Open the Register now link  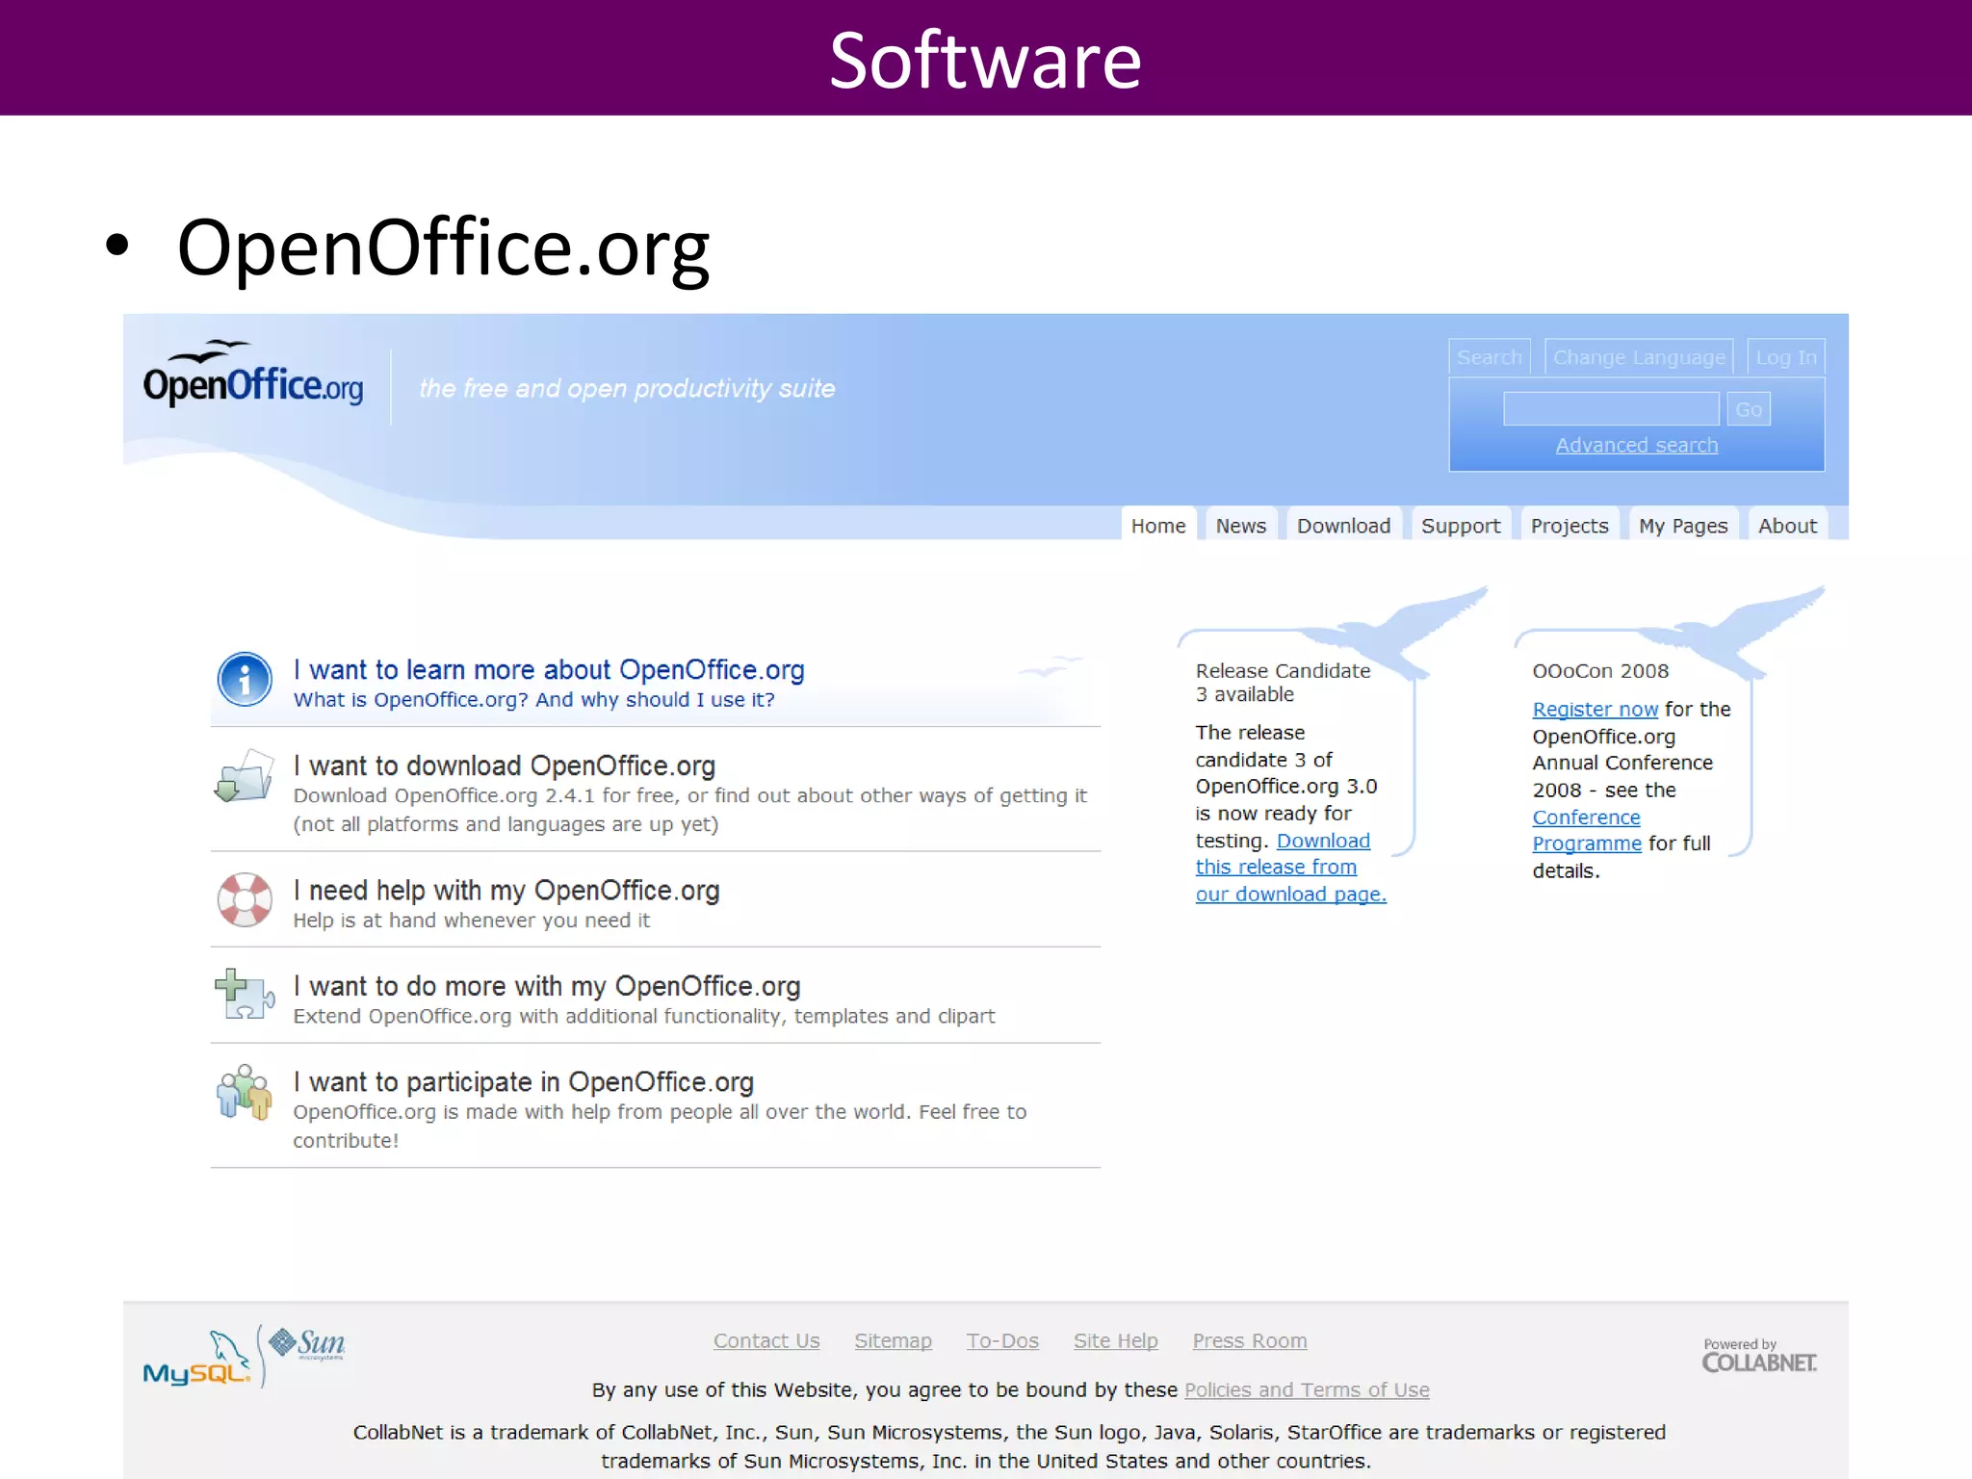(x=1595, y=710)
